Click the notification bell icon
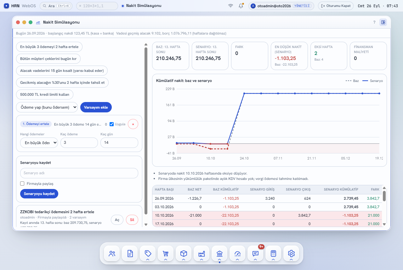Viewport: 403px width, 270px height. (x=241, y=6)
